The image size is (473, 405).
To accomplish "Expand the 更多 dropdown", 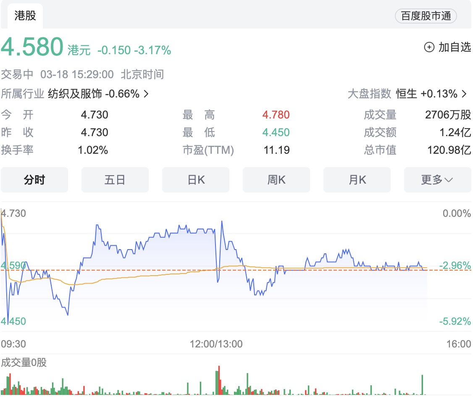I will pos(437,180).
